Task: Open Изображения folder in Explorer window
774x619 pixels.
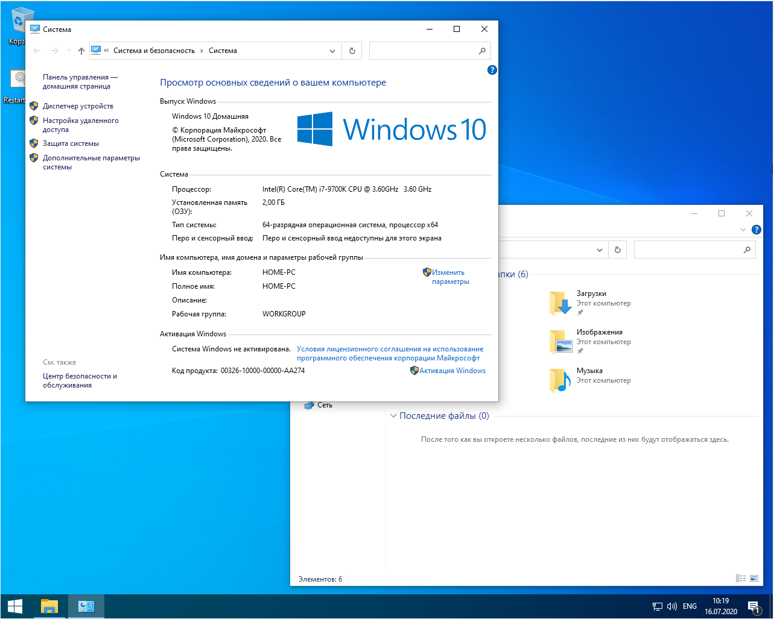Action: (590, 341)
